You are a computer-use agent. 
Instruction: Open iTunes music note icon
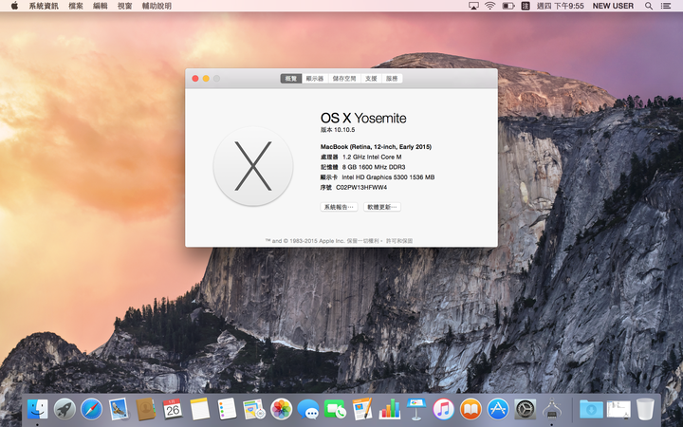[443, 409]
